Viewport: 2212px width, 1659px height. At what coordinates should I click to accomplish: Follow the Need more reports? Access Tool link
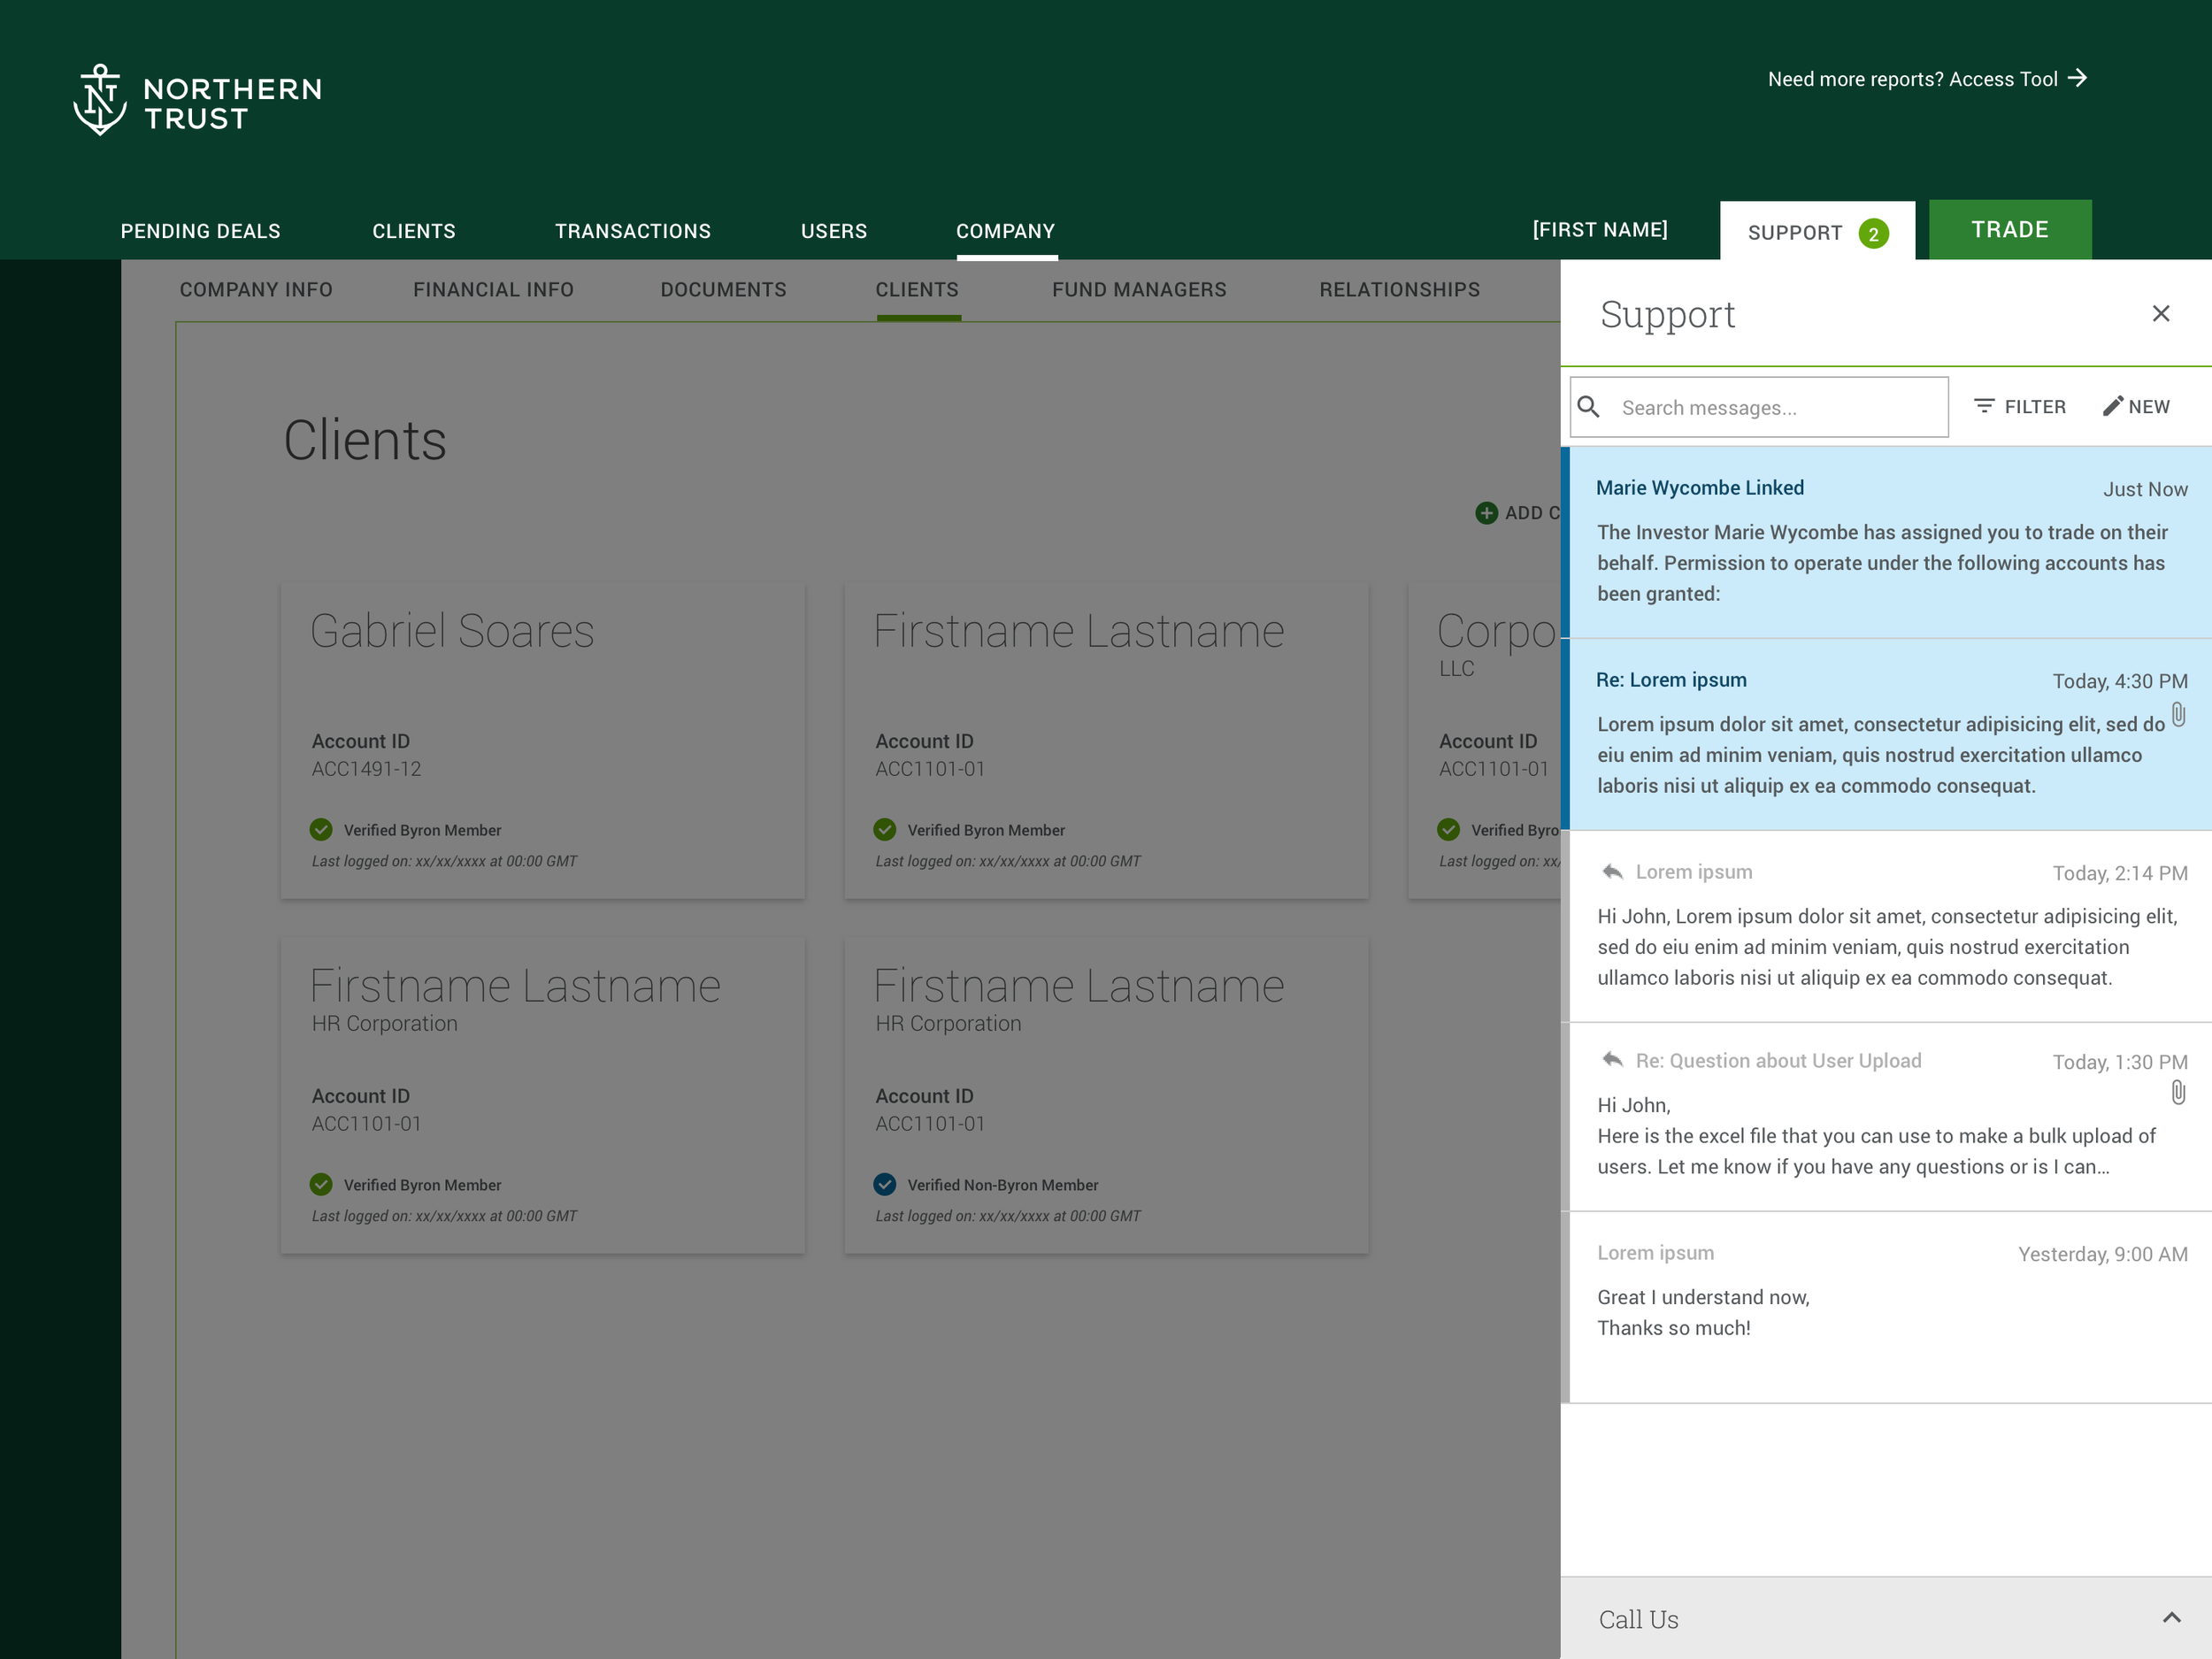pos(1927,79)
